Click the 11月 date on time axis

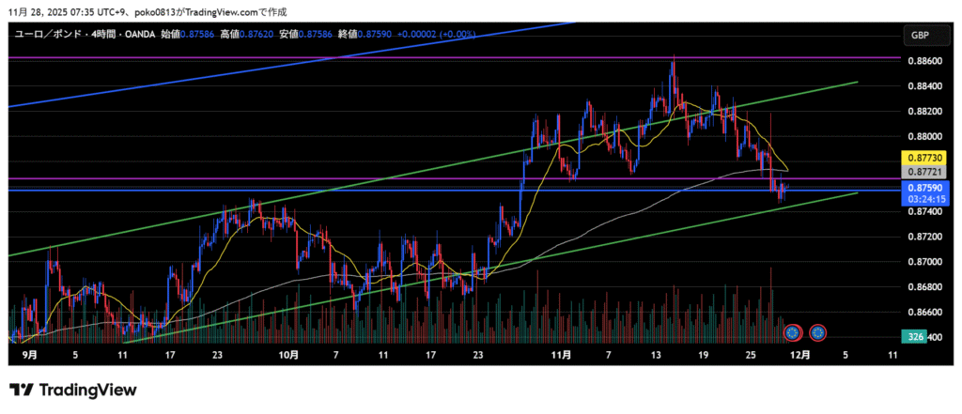click(x=561, y=356)
